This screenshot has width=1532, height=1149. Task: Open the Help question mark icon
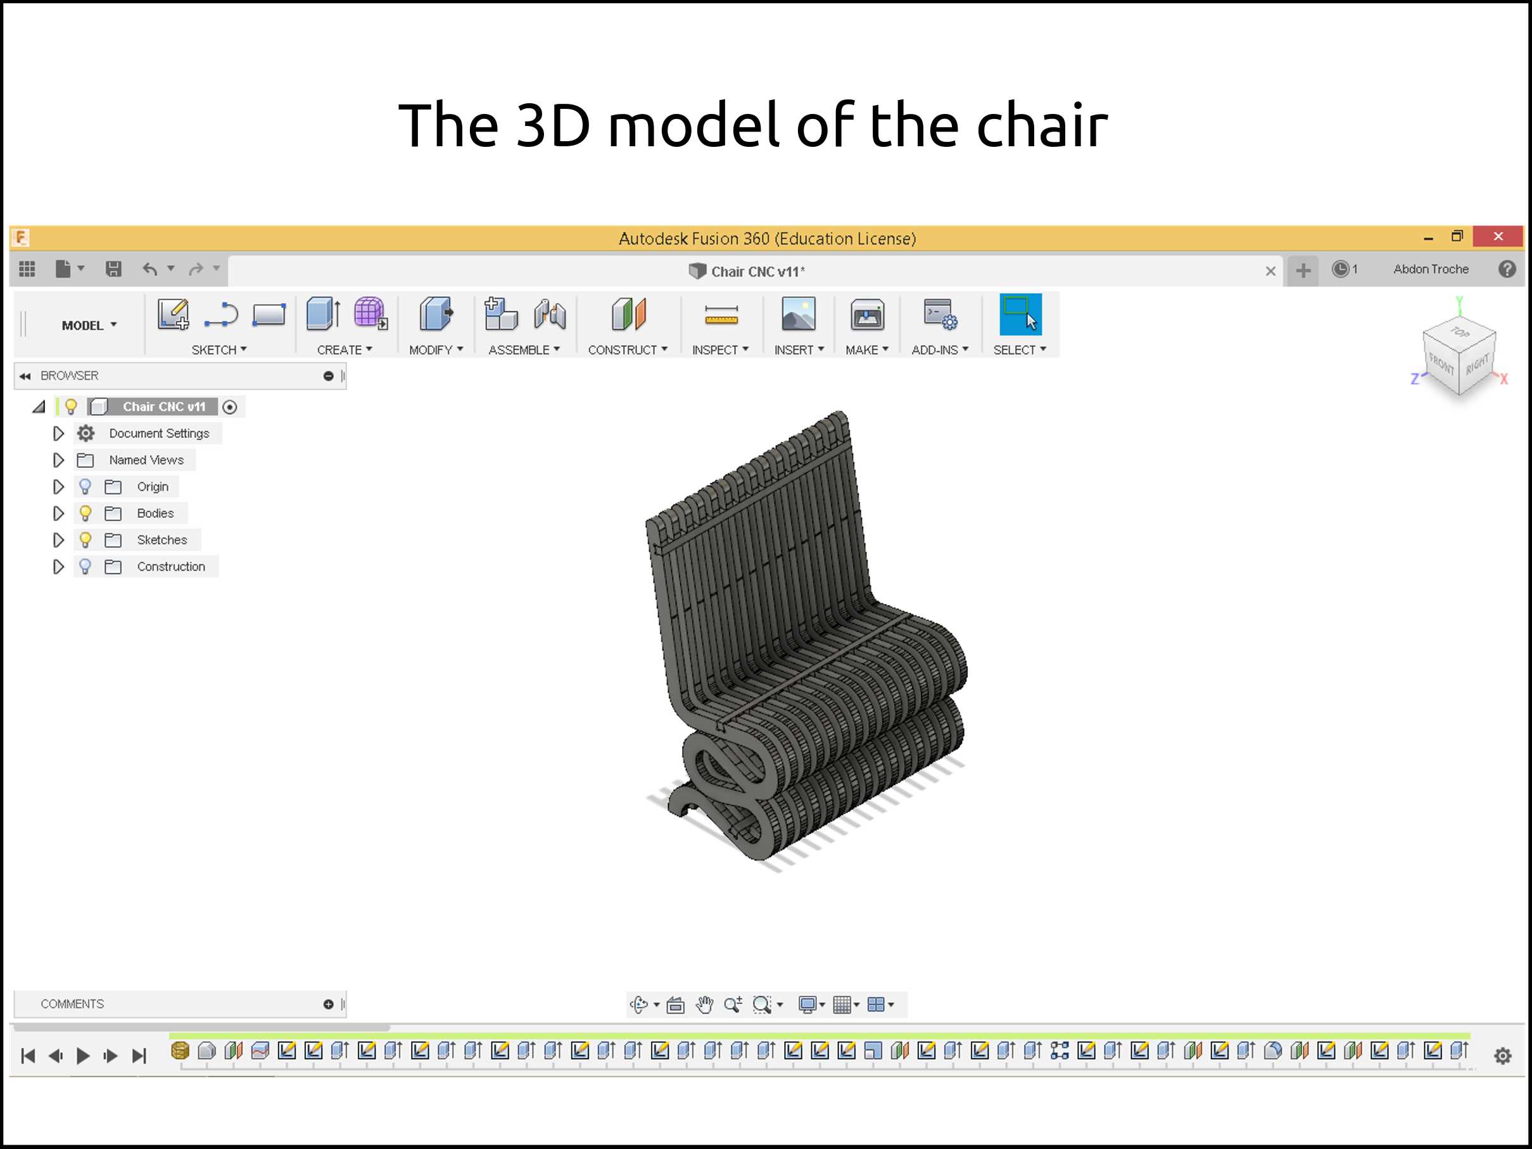click(x=1507, y=269)
